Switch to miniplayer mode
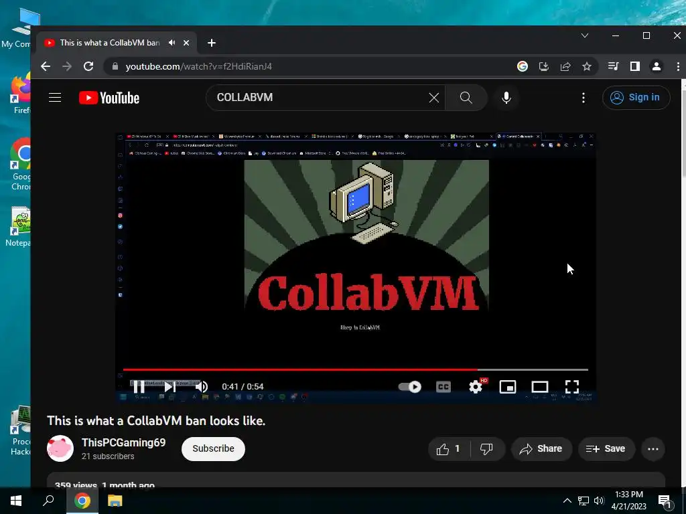This screenshot has height=514, width=686. (x=508, y=386)
